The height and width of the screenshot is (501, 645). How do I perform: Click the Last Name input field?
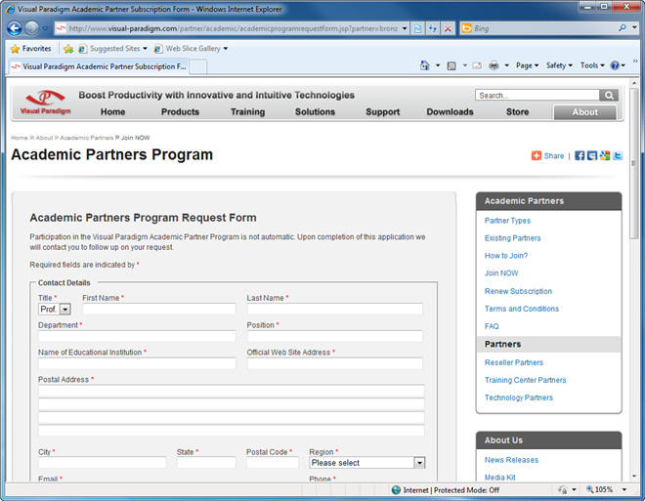pos(335,309)
